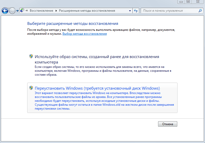Maximize the window

tap(188, 2)
